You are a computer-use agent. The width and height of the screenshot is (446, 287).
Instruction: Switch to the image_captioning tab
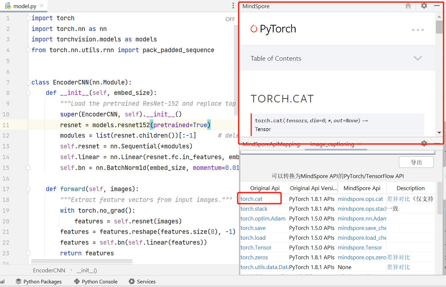[x=332, y=144]
